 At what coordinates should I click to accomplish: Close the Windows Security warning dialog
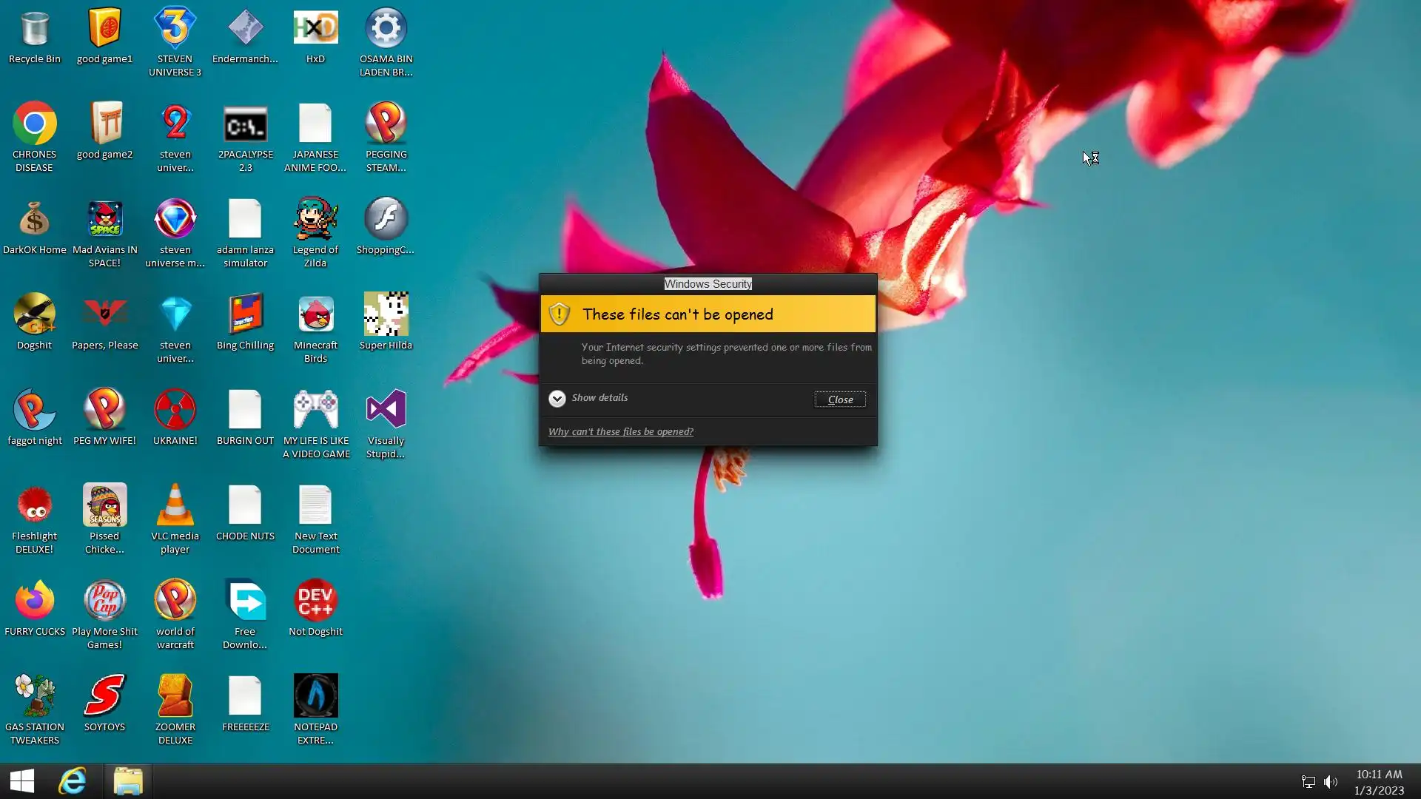click(x=840, y=399)
